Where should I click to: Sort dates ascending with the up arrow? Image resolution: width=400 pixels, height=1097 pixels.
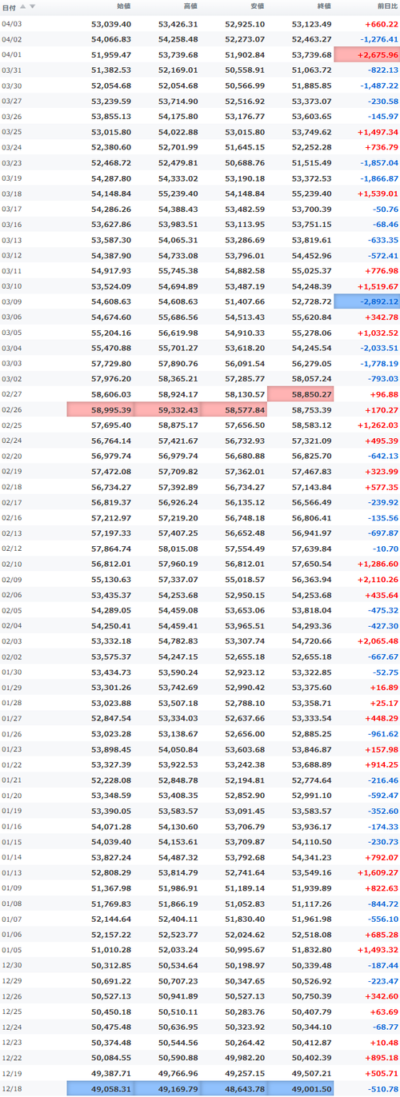(22, 6)
